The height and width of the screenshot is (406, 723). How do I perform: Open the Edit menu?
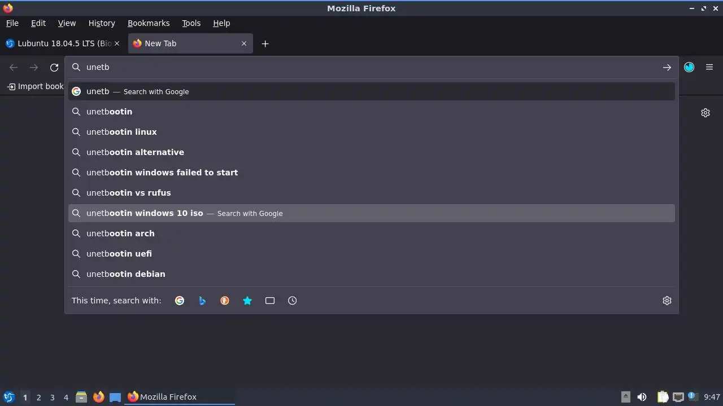tap(38, 23)
